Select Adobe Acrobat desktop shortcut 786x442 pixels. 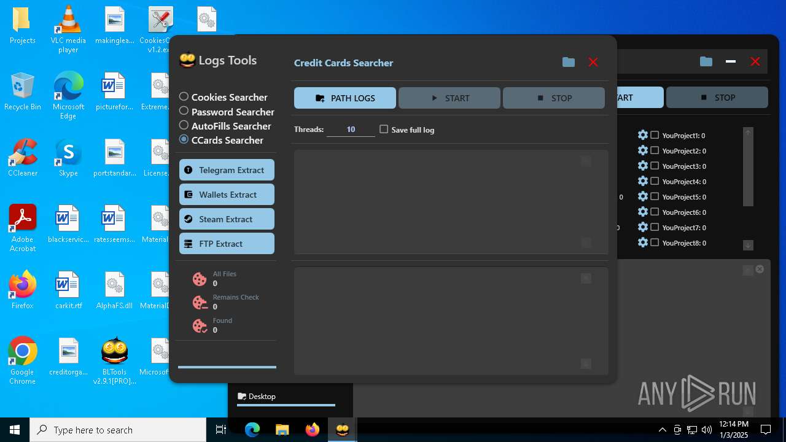click(23, 228)
